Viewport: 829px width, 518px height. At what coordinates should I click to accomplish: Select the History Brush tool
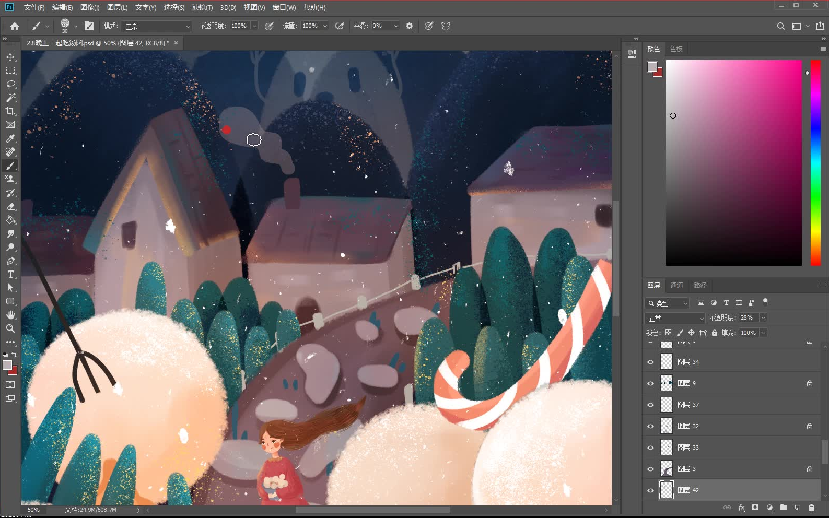[x=10, y=193]
